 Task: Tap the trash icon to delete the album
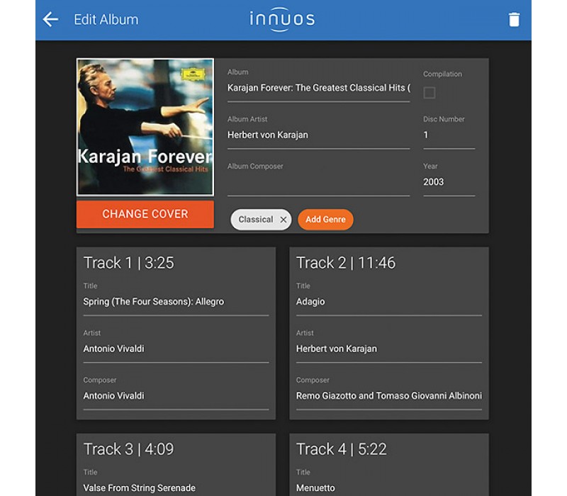(514, 19)
